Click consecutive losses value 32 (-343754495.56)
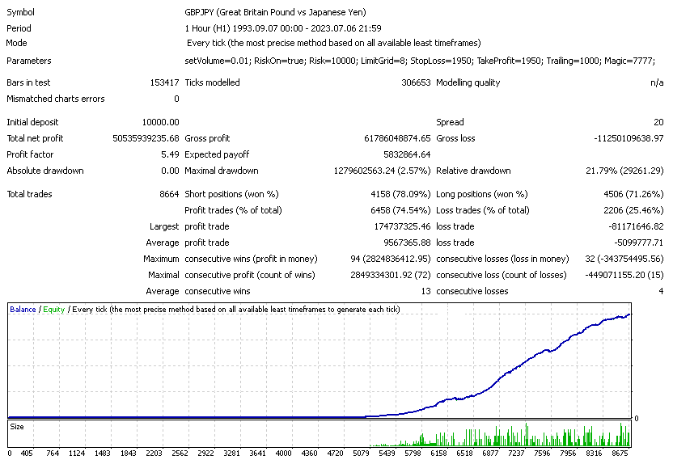673x460 pixels. [x=624, y=260]
